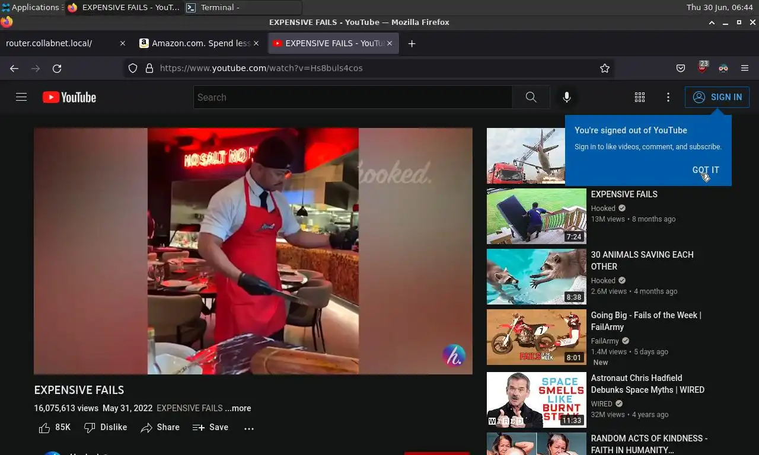Visit the FailArmy channel link
This screenshot has height=455, width=759.
[x=605, y=341]
